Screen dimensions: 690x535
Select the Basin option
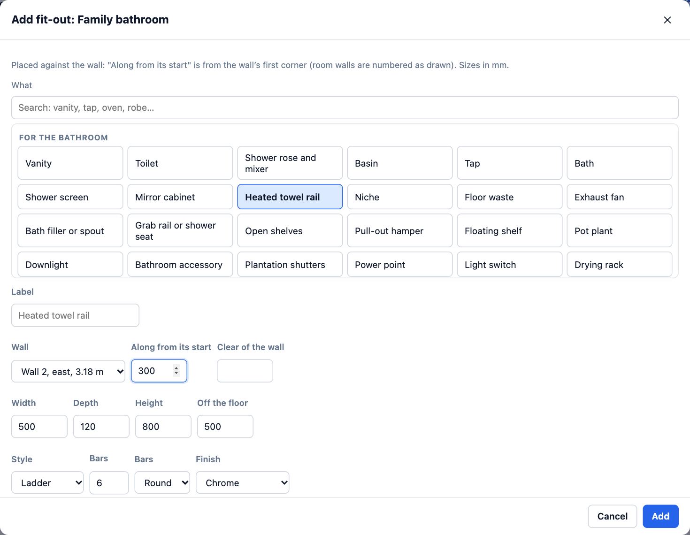pos(400,163)
